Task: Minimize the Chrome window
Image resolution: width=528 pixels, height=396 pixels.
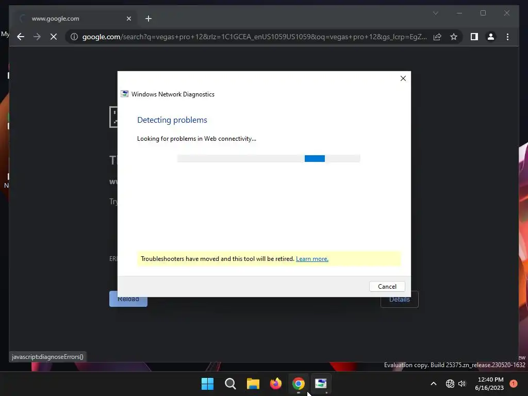Action: tap(459, 13)
